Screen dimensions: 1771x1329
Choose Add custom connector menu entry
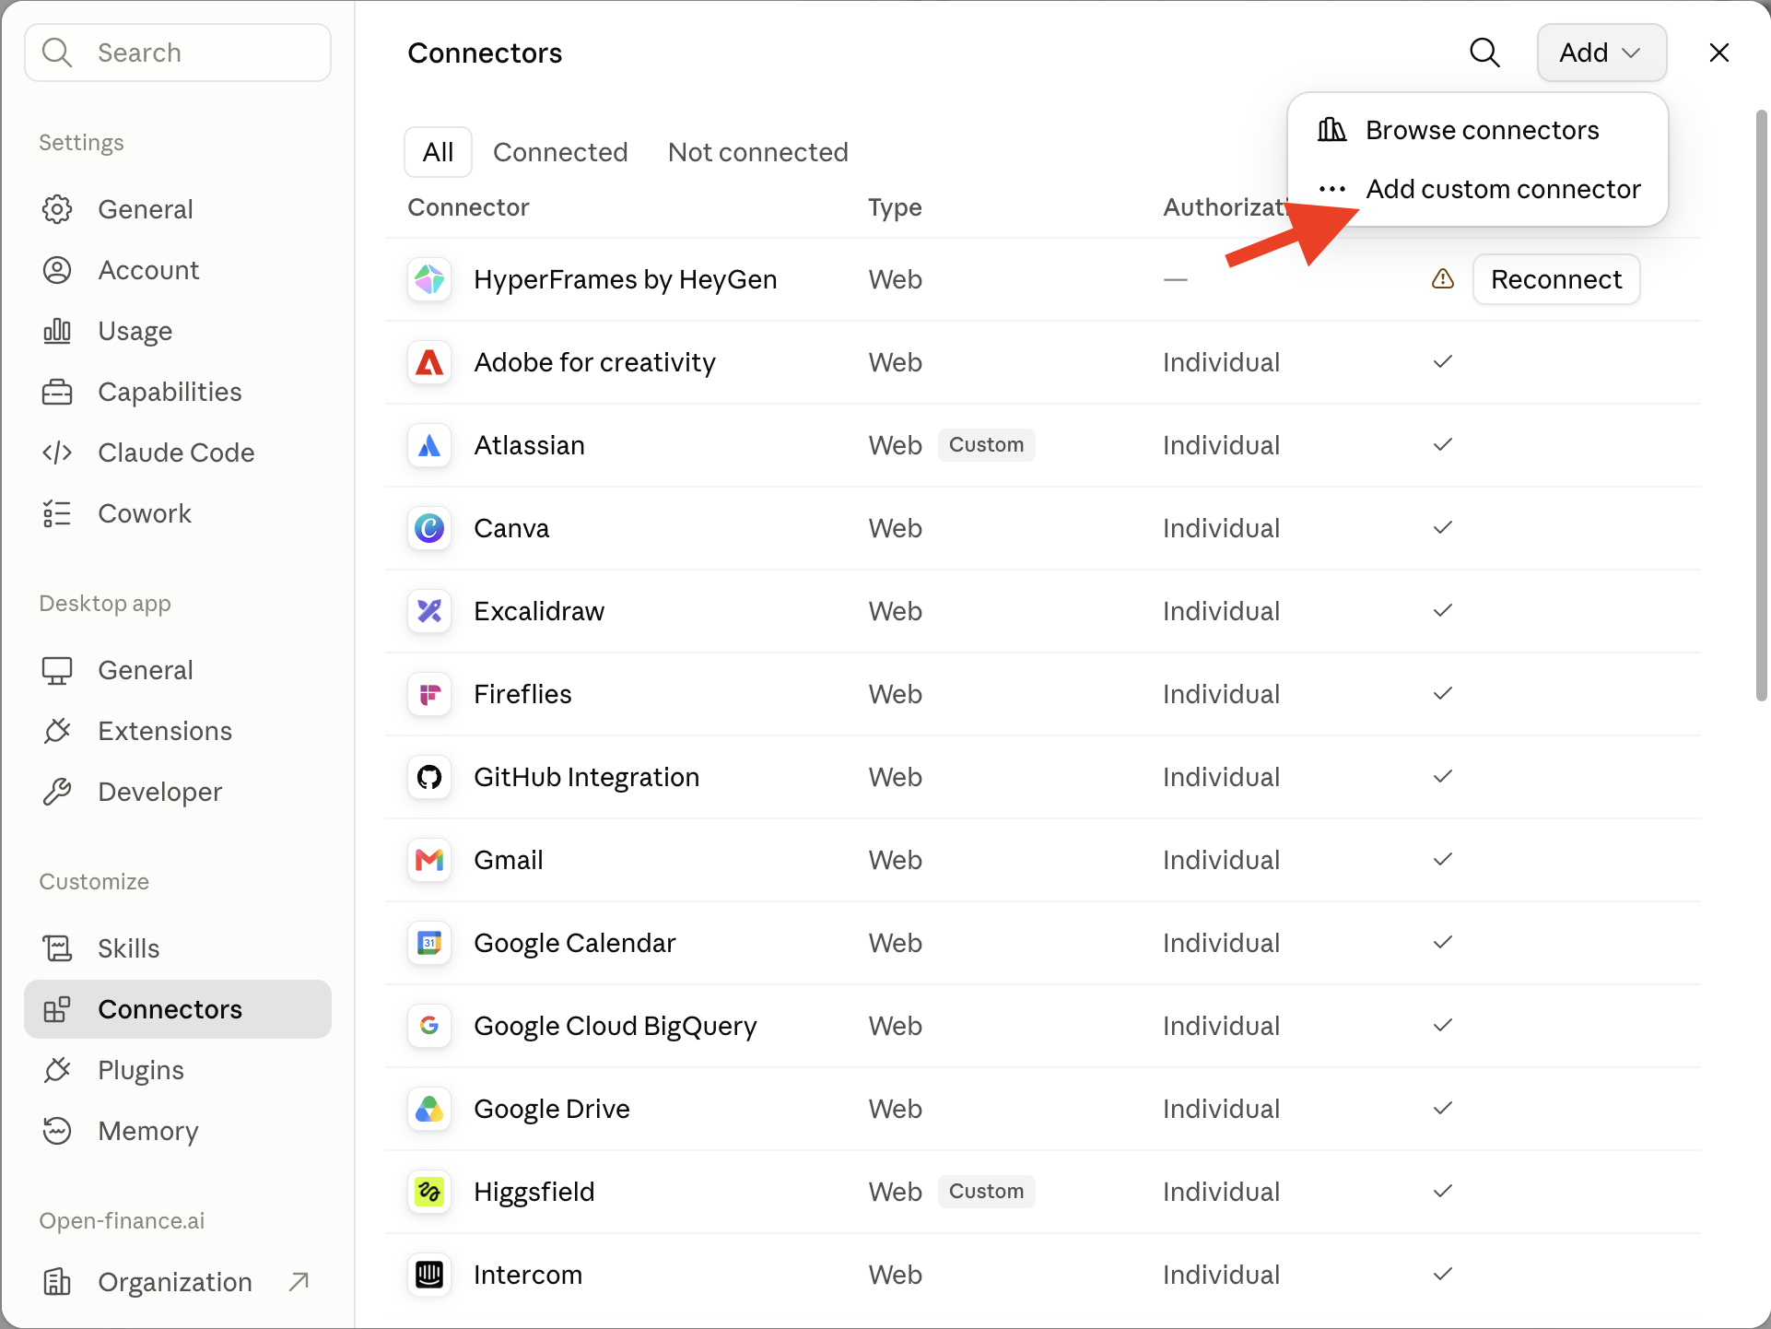pos(1478,189)
